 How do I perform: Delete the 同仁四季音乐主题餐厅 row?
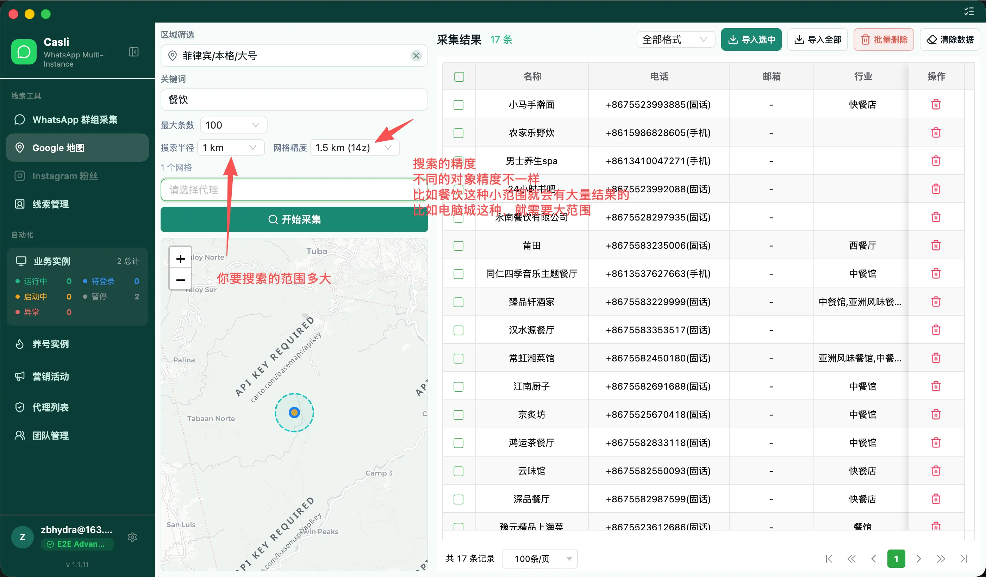tap(936, 274)
